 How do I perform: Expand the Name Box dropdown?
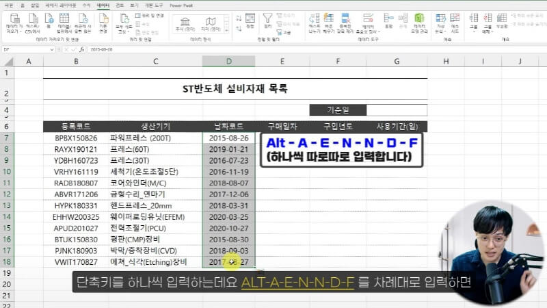pyautogui.click(x=52, y=49)
